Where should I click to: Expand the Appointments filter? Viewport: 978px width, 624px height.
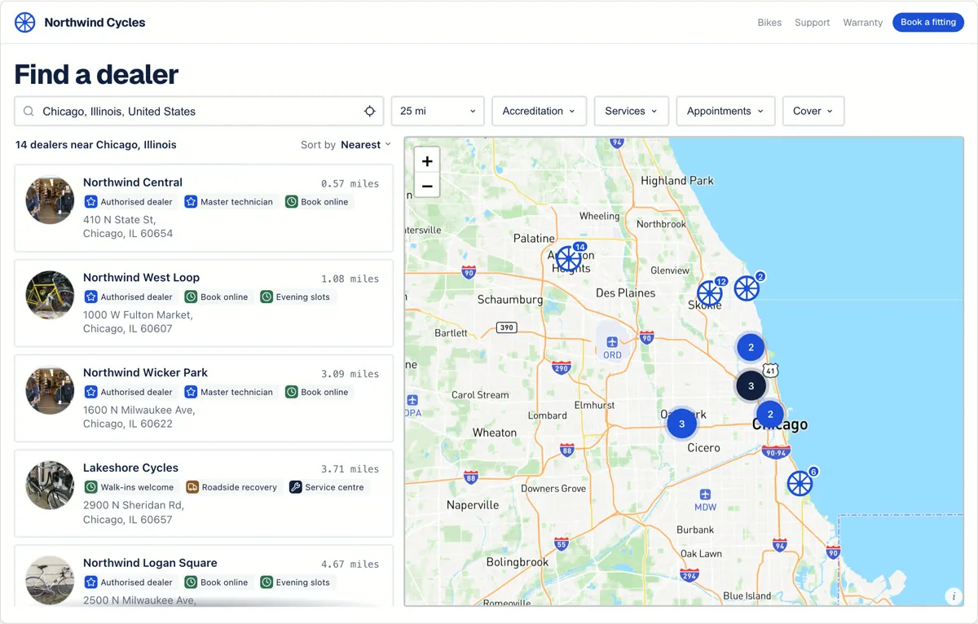(725, 111)
